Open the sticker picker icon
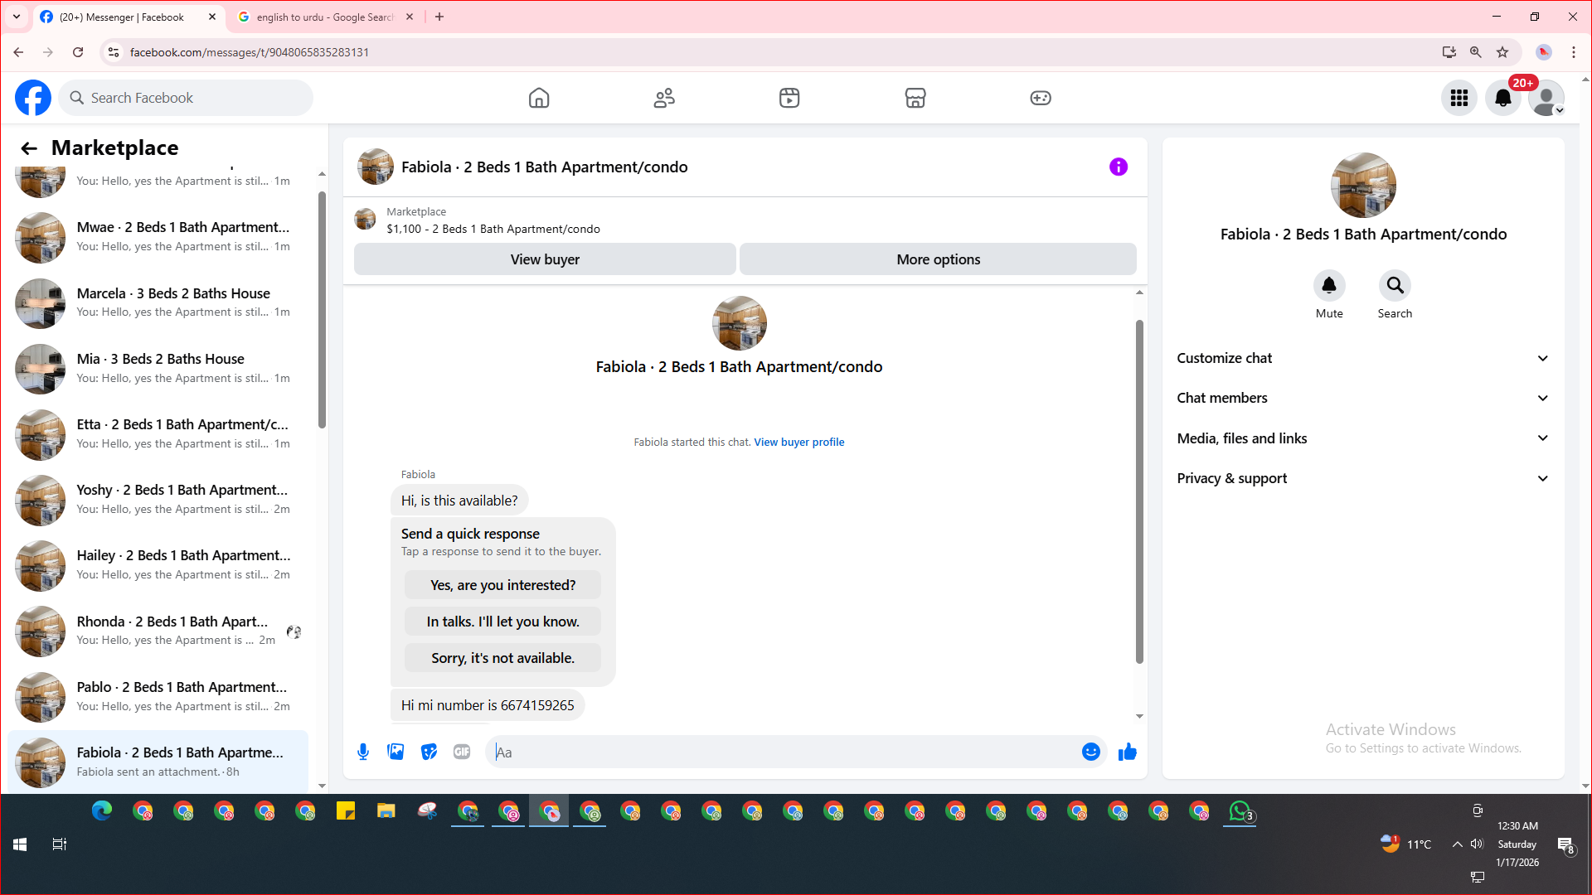Image resolution: width=1592 pixels, height=895 pixels. pos(429,752)
